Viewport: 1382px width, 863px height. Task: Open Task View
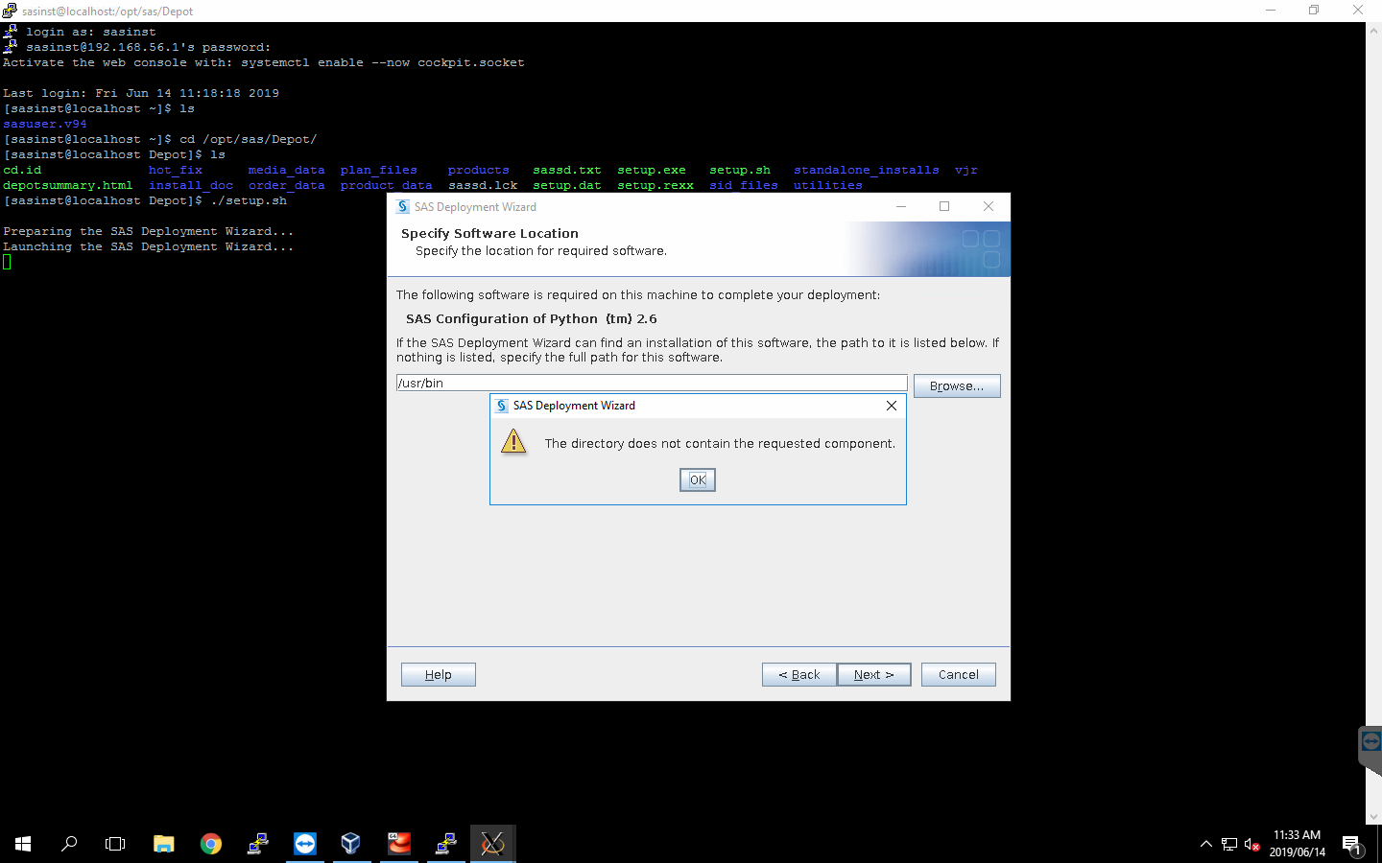[x=114, y=844]
